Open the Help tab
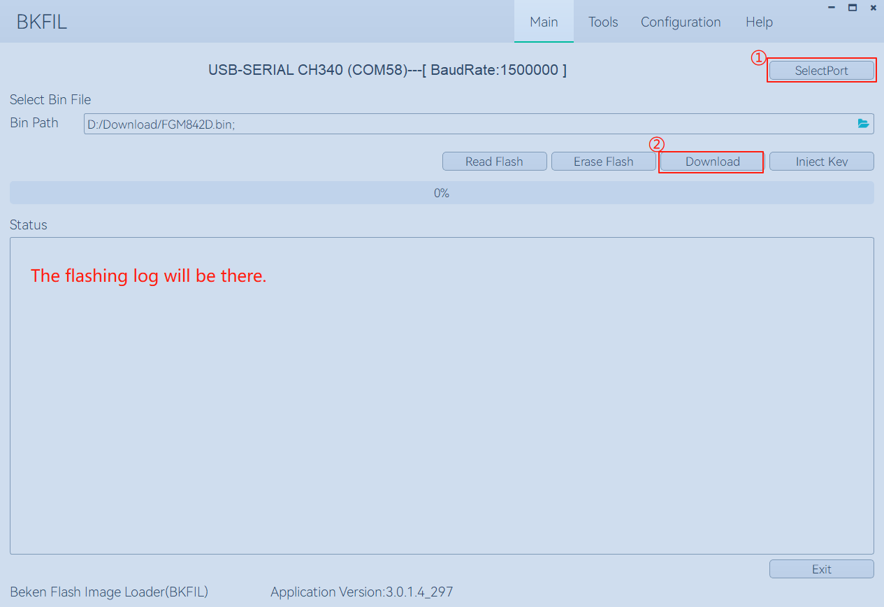Image resolution: width=884 pixels, height=607 pixels. coord(759,22)
